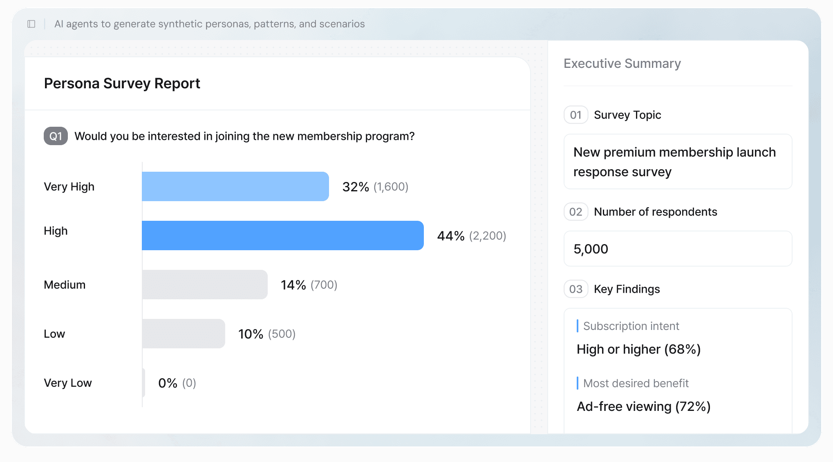Viewport: 833px width, 462px height.
Task: Click the AI agents breadcrumb title
Action: tap(209, 24)
